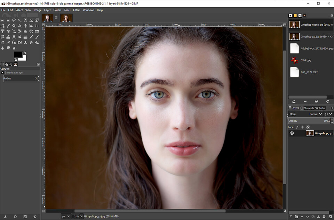Select the Ellipse Select tool
Image resolution: width=334 pixels, height=220 pixels.
(8, 20)
